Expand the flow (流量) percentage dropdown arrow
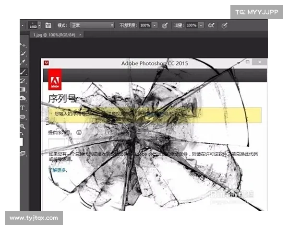This screenshot has height=230, width=288. point(201,25)
